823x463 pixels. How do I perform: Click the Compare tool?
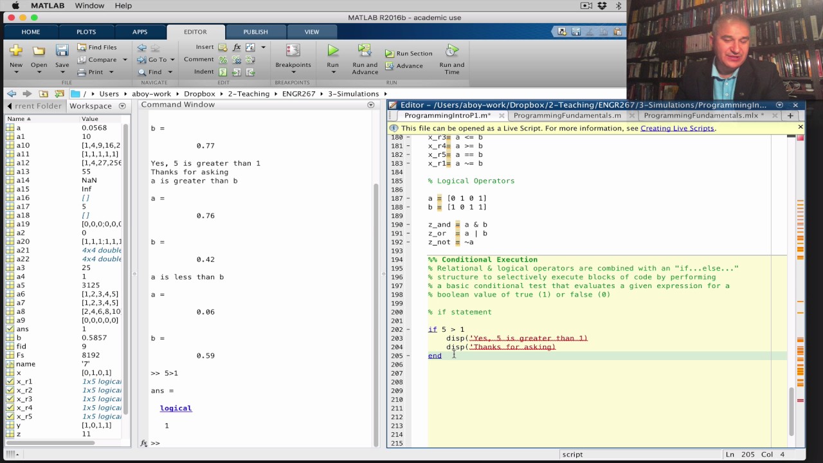[96, 59]
